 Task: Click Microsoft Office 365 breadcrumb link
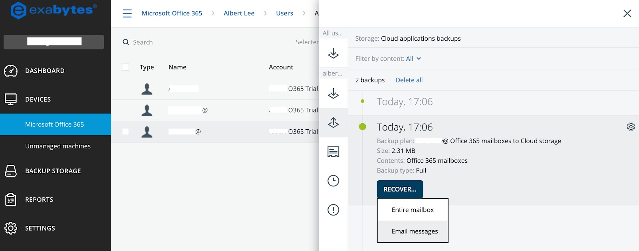(172, 13)
